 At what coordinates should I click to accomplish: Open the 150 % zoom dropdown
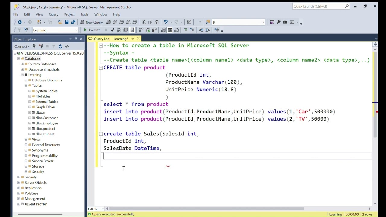(x=103, y=209)
